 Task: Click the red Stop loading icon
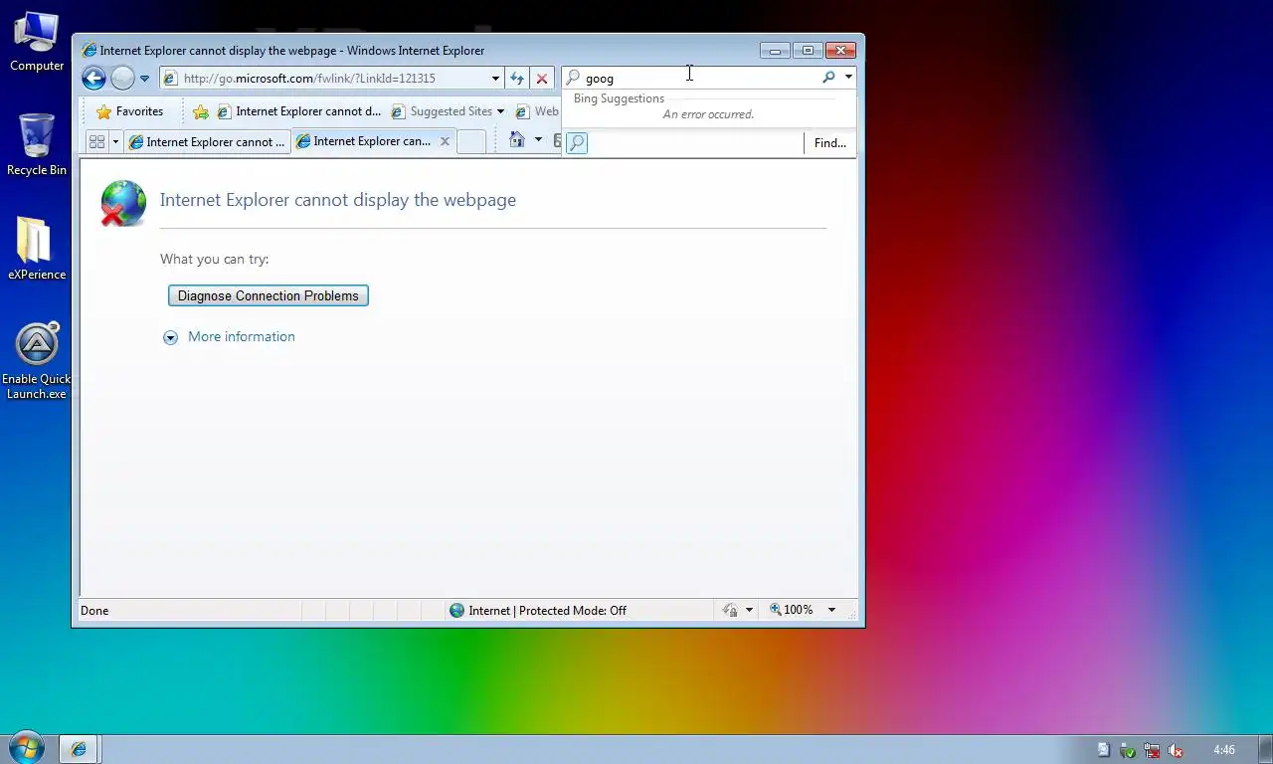pyautogui.click(x=542, y=79)
